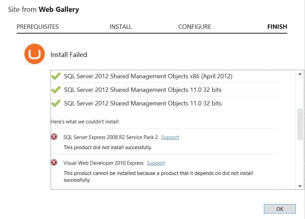Image resolution: width=305 pixels, height=219 pixels.
Task: Click red error icon beside SQL Server Express 2008
Action: 54,137
